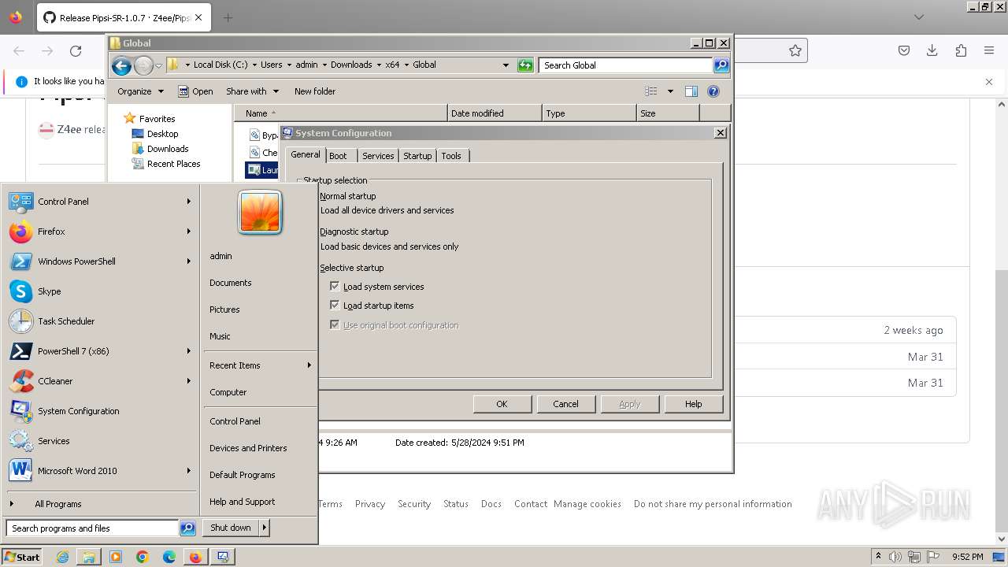Viewport: 1008px width, 567px height.
Task: Open Organize dropdown in Explorer
Action: click(x=140, y=91)
